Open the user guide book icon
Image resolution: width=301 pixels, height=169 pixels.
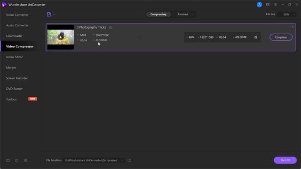coord(8,161)
